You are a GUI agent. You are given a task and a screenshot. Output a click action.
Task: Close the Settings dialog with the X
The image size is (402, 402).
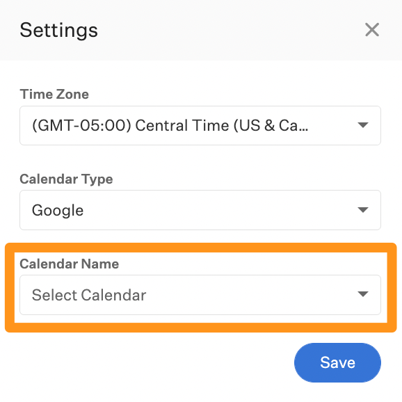[372, 30]
